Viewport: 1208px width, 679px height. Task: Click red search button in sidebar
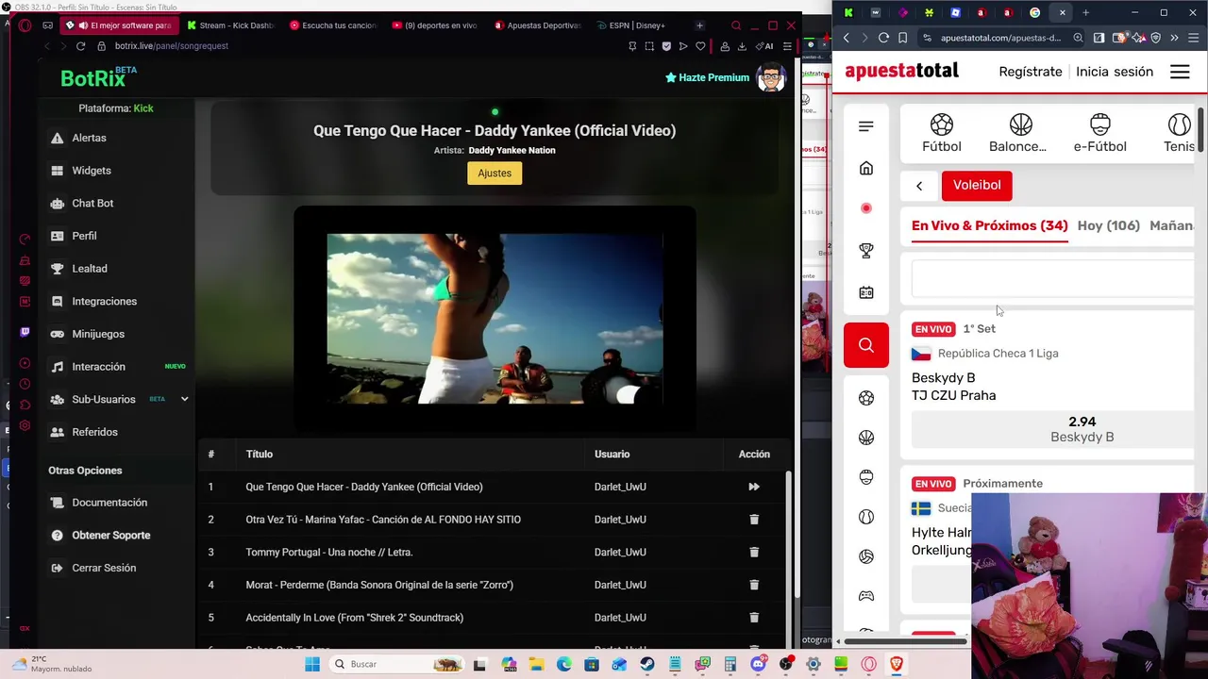(x=866, y=345)
